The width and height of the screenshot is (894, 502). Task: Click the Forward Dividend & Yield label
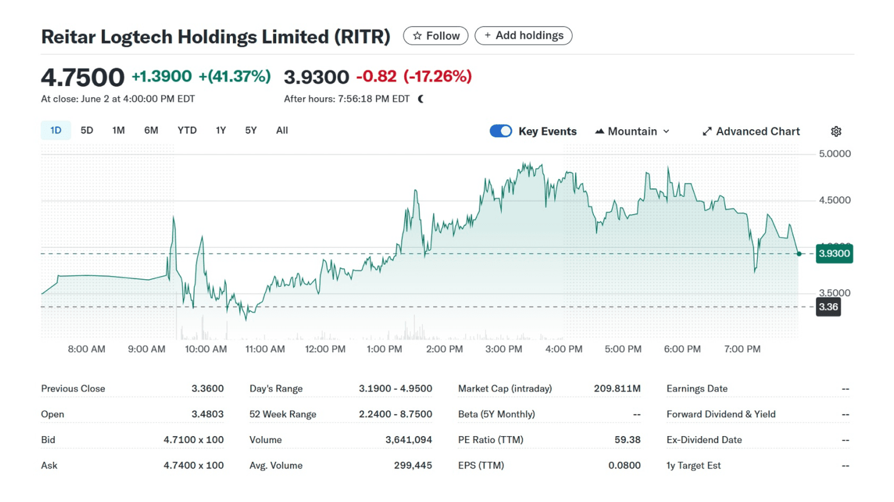[x=721, y=414]
